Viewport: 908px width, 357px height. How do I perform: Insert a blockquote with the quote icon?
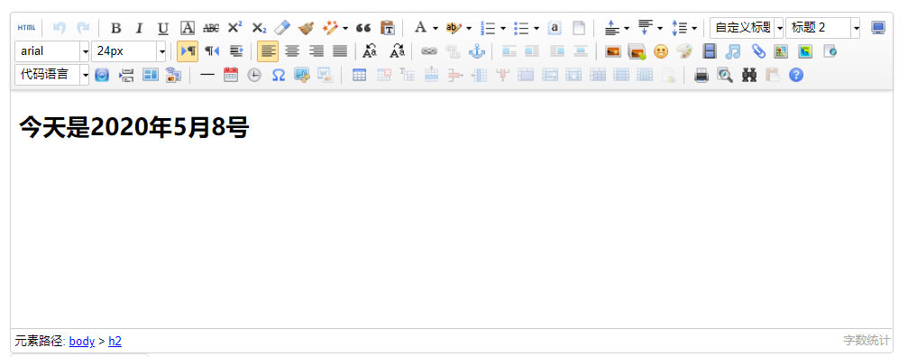coord(363,28)
